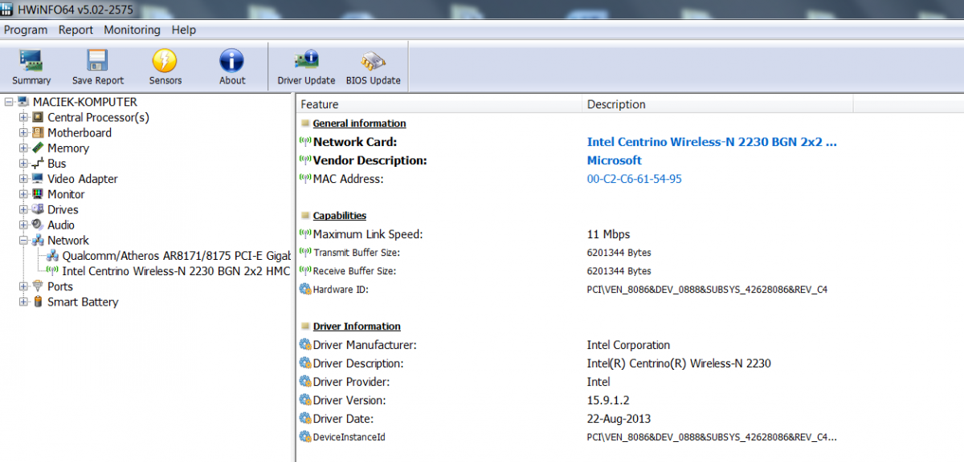
Task: Click the Video Adapter icon
Action: tap(38, 179)
